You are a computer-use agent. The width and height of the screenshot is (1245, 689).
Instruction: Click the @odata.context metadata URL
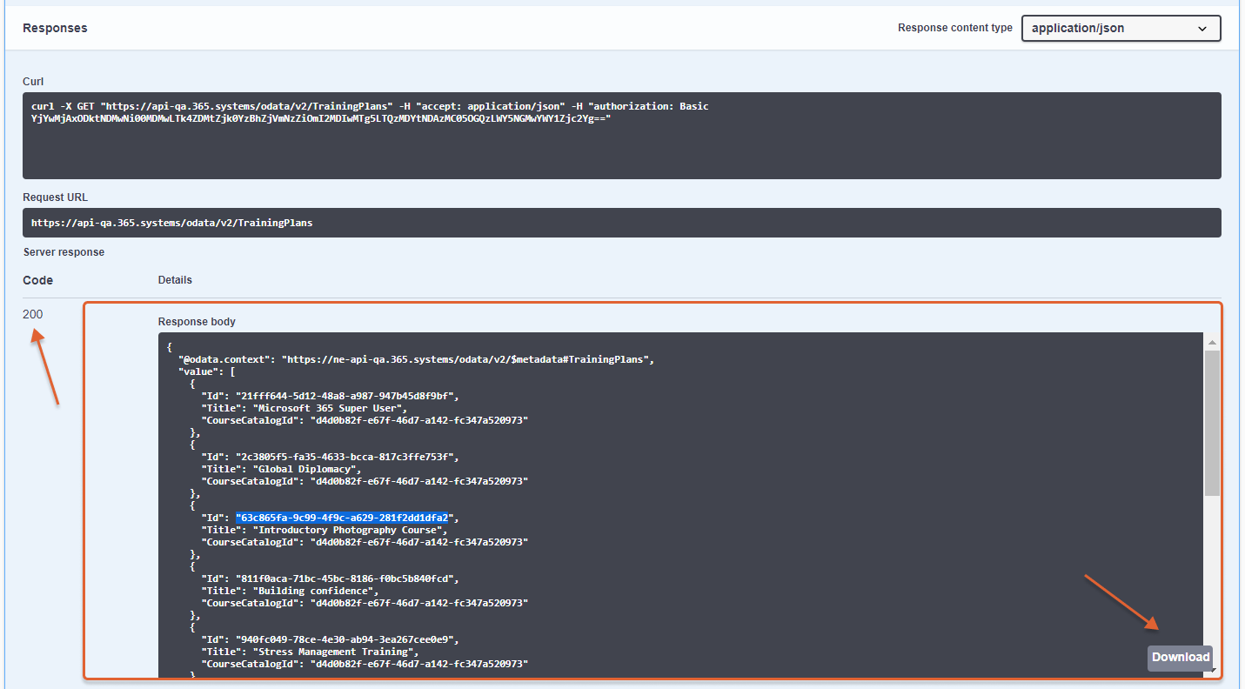[467, 359]
